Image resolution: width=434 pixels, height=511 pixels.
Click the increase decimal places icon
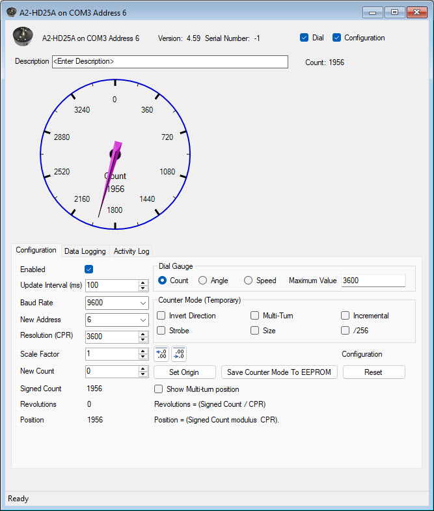pos(161,354)
